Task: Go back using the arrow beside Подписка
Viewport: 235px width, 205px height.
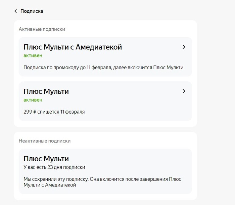Action: point(15,11)
